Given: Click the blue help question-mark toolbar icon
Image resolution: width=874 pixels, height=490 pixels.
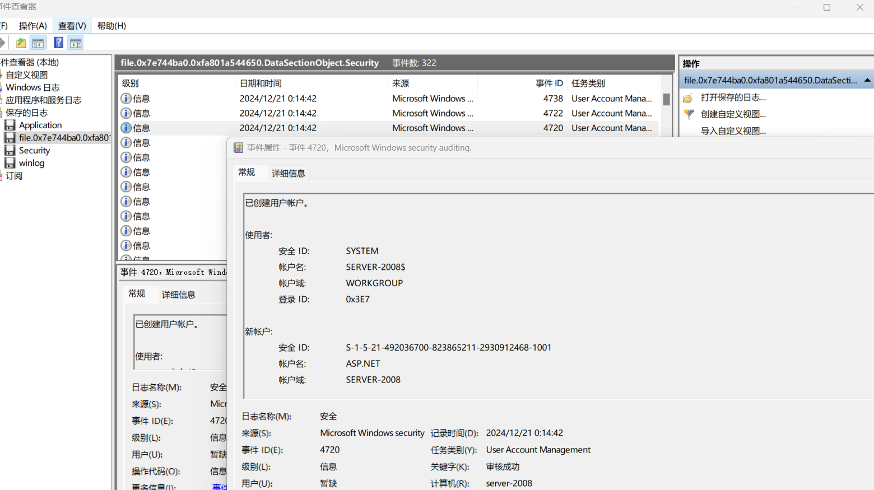Looking at the screenshot, I should click(x=58, y=43).
